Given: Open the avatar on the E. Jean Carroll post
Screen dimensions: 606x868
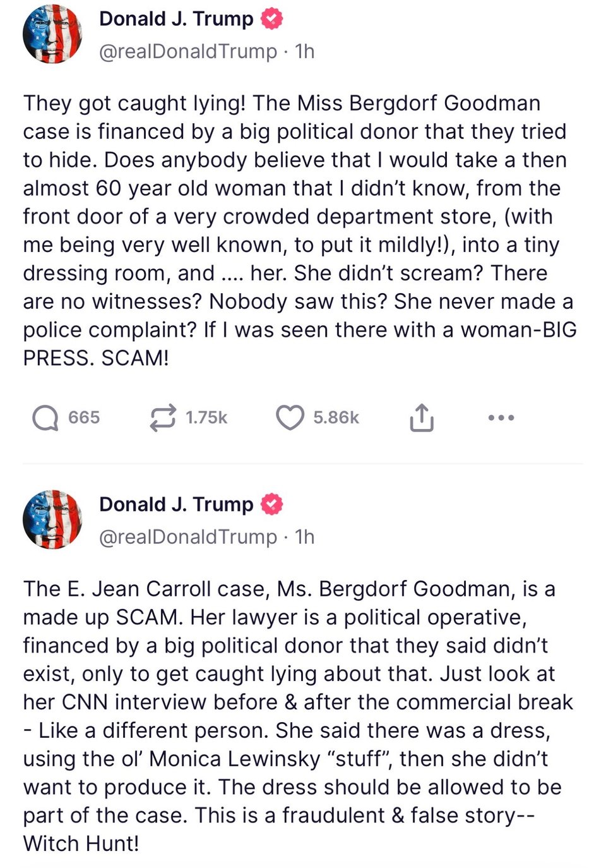Looking at the screenshot, I should coord(52,519).
